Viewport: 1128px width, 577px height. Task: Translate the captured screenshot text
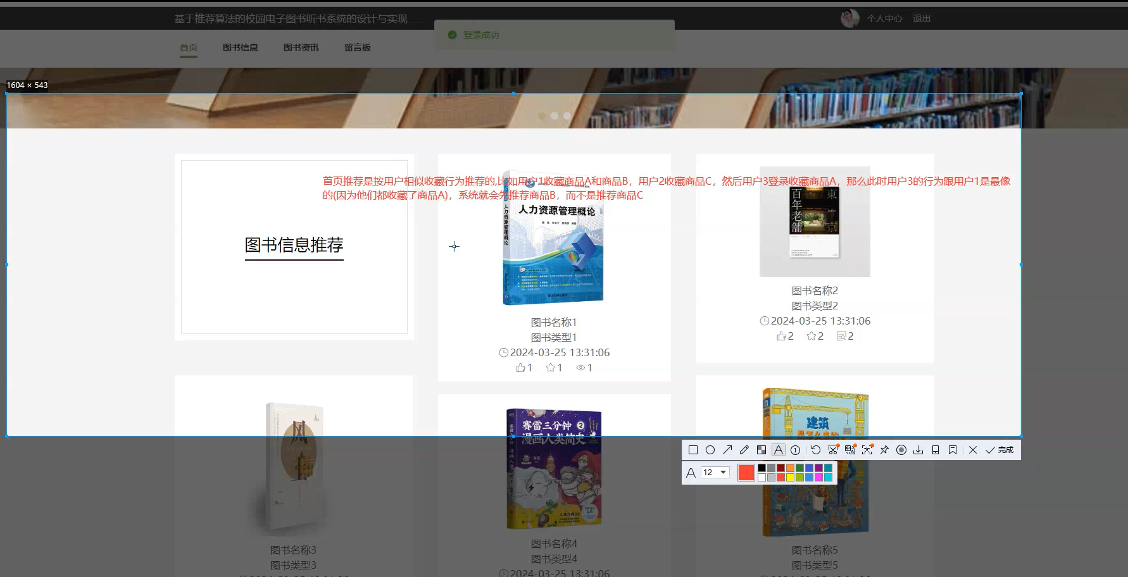tap(850, 450)
